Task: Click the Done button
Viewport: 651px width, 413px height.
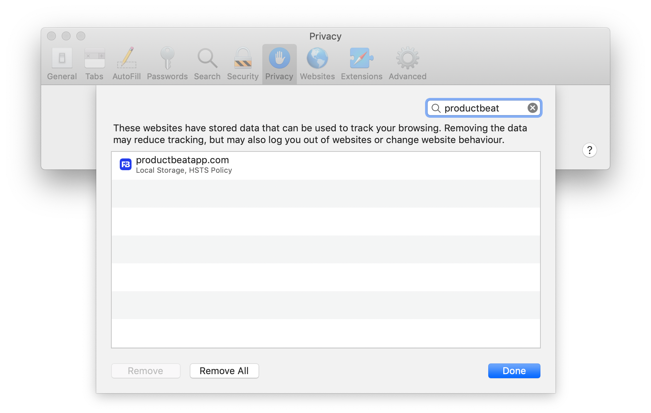Action: tap(514, 371)
